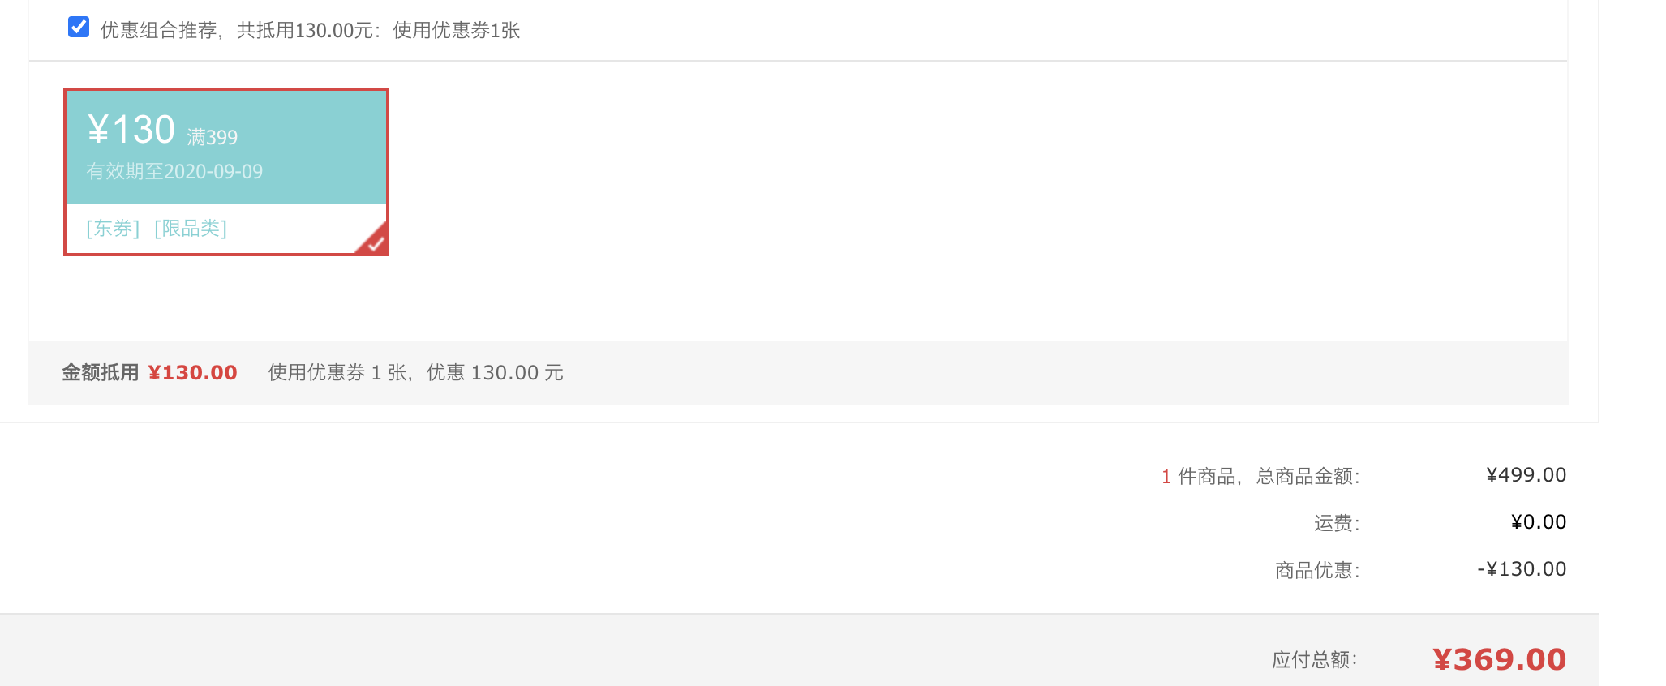Click the 应付总额 payable total label
The width and height of the screenshot is (1666, 686).
[1315, 660]
